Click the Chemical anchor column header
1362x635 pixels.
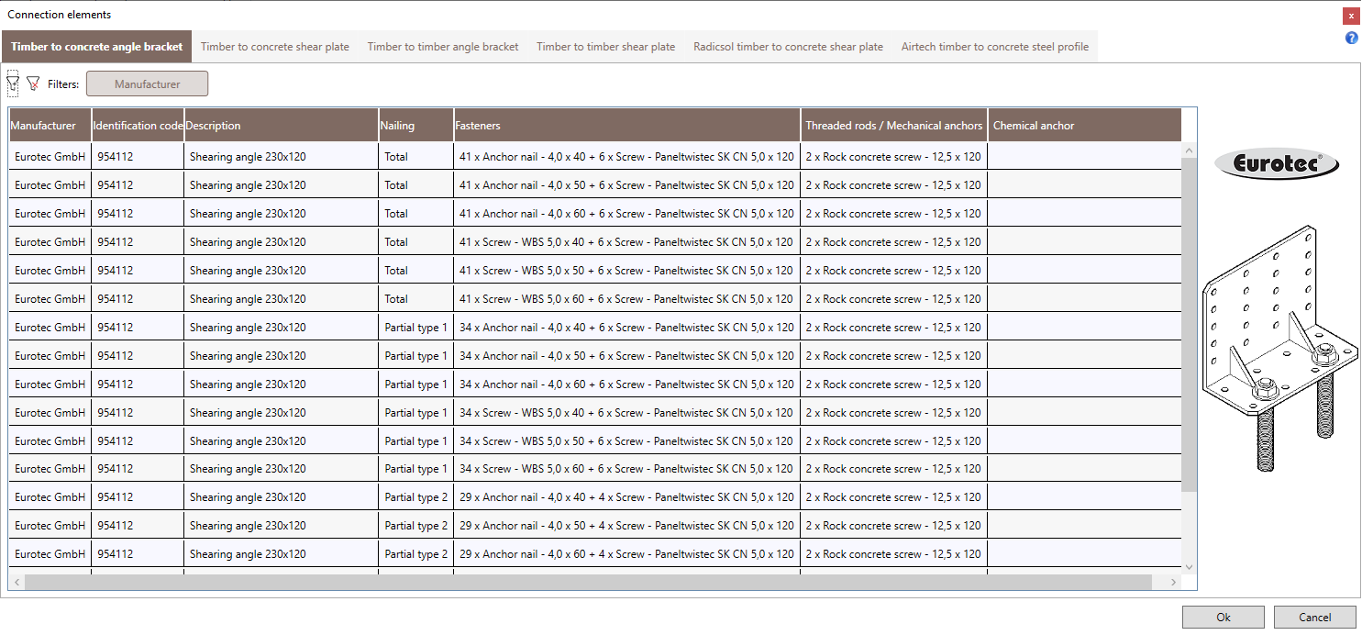[x=1085, y=126]
